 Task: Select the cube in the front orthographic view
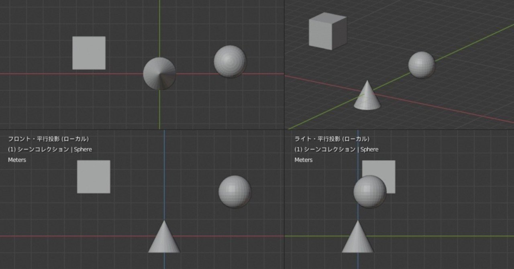94,177
